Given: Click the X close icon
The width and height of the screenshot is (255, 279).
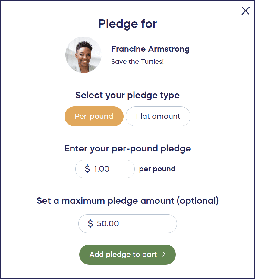Looking at the screenshot, I should [x=245, y=11].
